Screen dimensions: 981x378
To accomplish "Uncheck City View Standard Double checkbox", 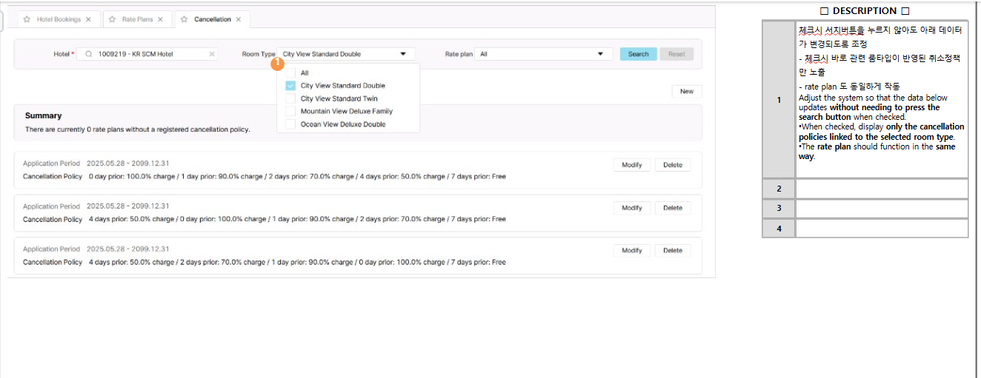I will point(290,86).
